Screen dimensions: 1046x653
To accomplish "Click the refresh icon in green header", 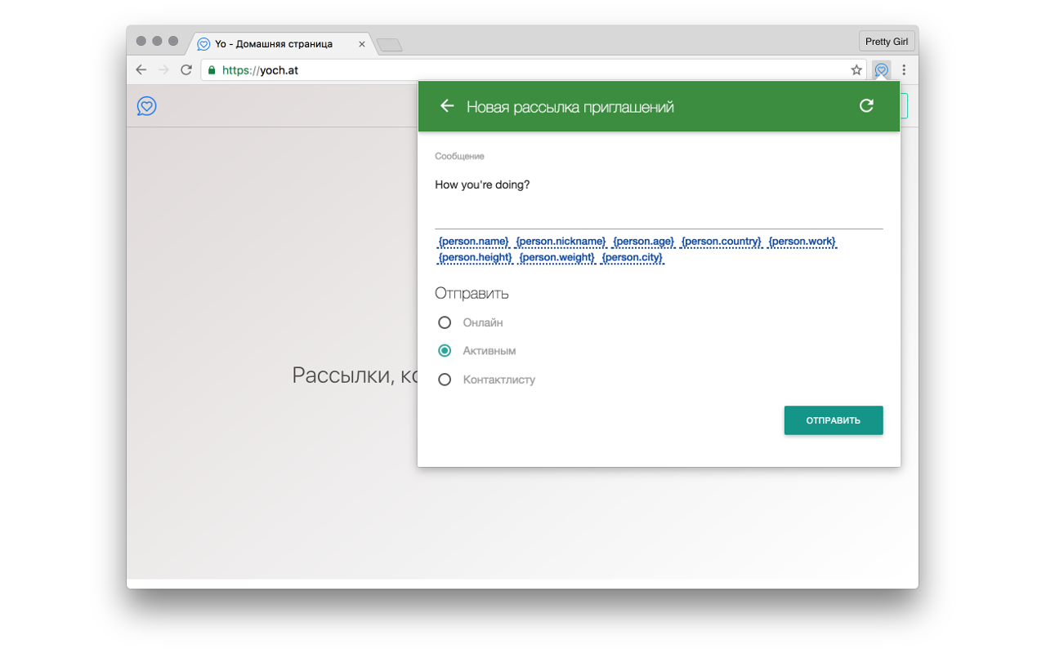I will (x=866, y=105).
